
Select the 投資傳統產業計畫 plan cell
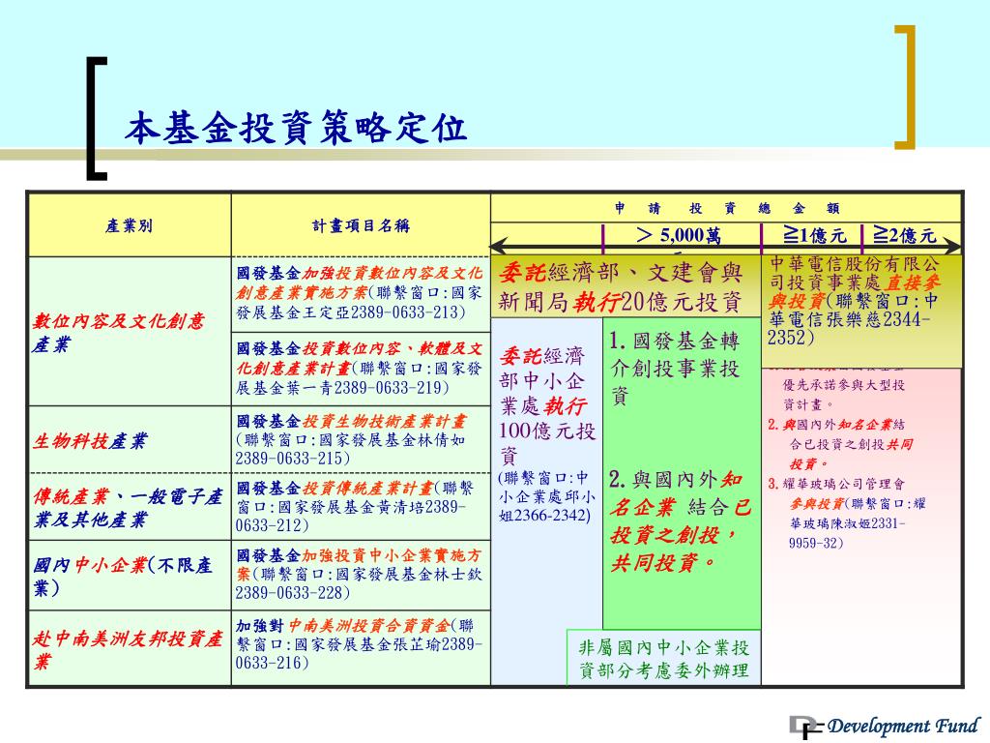click(x=362, y=507)
